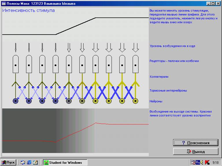This screenshot has width=222, height=166.
Task: Click the task scheduler tray icon
Action: pos(193,163)
